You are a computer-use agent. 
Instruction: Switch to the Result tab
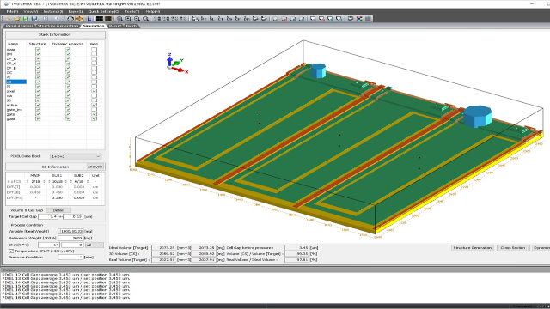point(115,26)
